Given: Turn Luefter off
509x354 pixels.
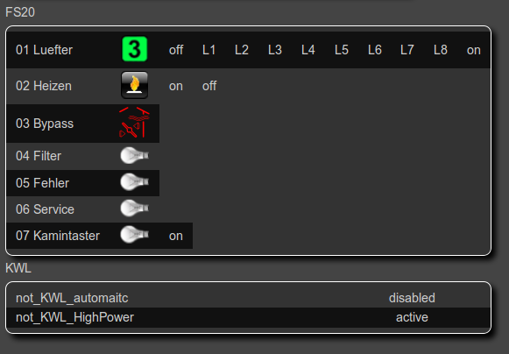Looking at the screenshot, I should [176, 50].
